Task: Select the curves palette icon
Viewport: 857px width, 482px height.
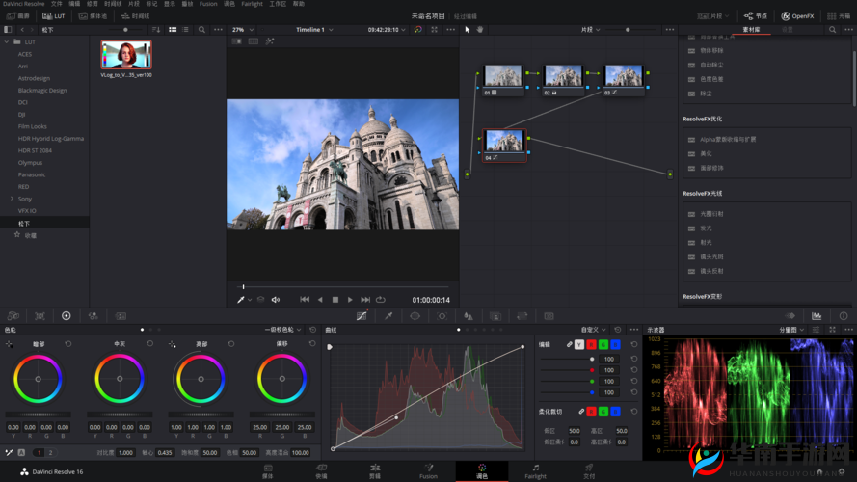Action: pos(362,315)
